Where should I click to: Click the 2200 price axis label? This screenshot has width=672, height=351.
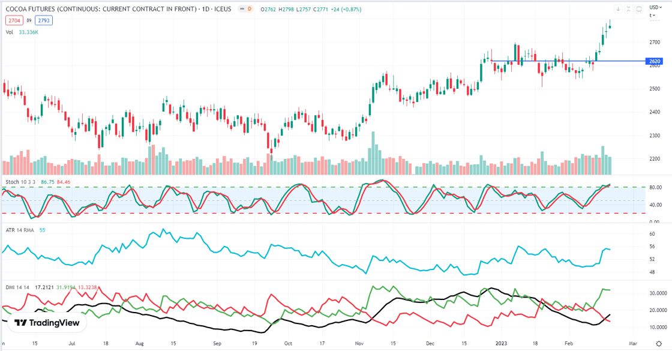655,159
